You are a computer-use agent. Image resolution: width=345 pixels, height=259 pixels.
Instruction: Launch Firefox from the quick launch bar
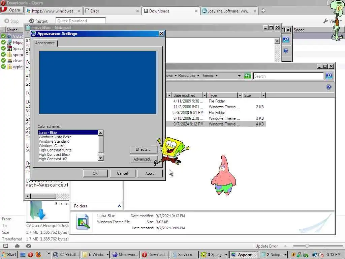(38, 255)
